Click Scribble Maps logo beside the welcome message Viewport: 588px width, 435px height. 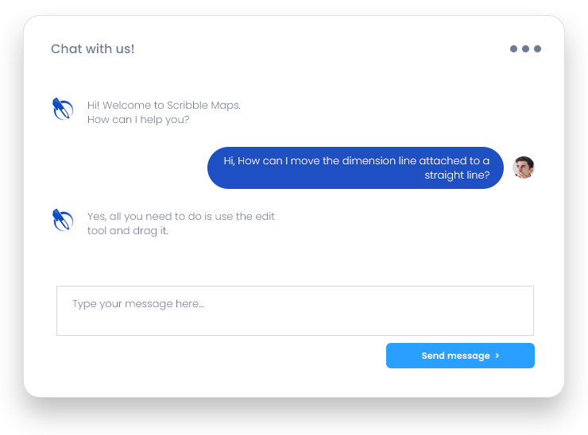63,109
